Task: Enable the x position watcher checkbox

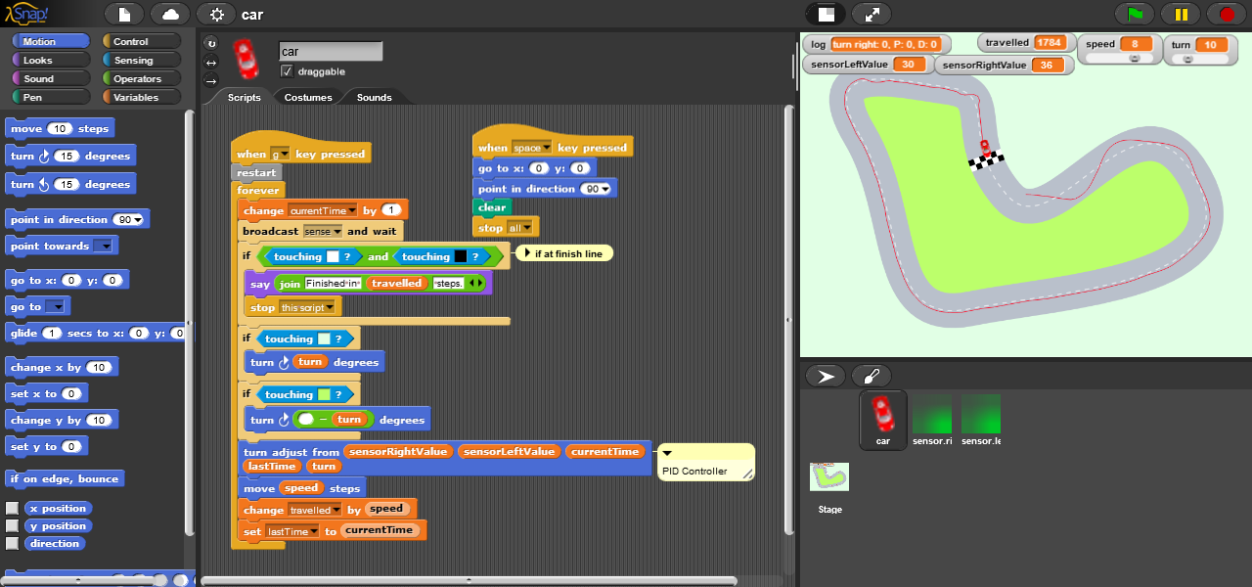Action: [13, 509]
